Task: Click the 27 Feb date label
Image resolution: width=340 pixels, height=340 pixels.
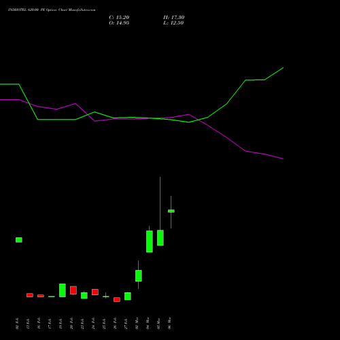Action: [x=126, y=324]
